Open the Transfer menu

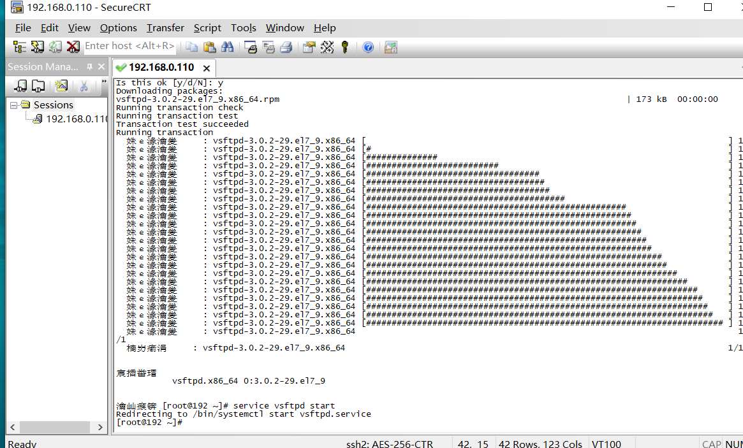tap(165, 28)
